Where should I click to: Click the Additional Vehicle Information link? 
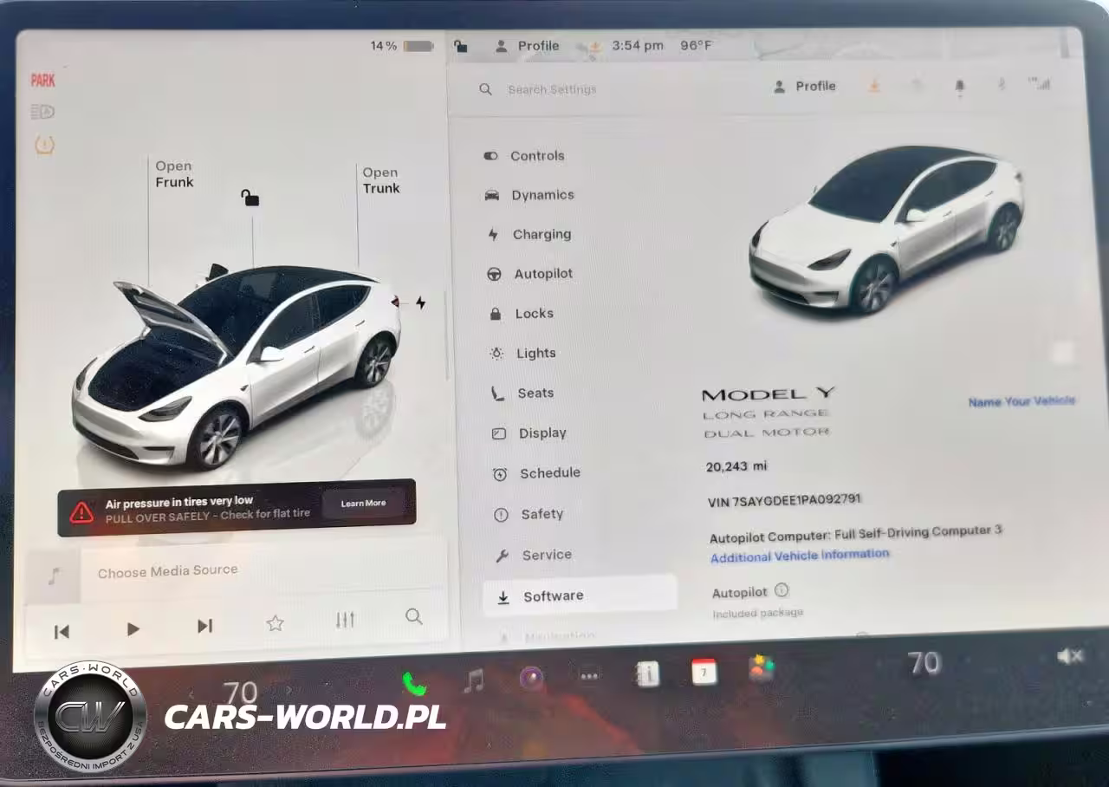pos(799,556)
